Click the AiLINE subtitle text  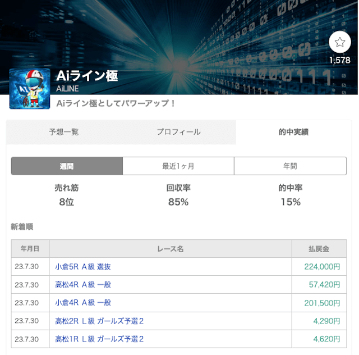pyautogui.click(x=67, y=89)
